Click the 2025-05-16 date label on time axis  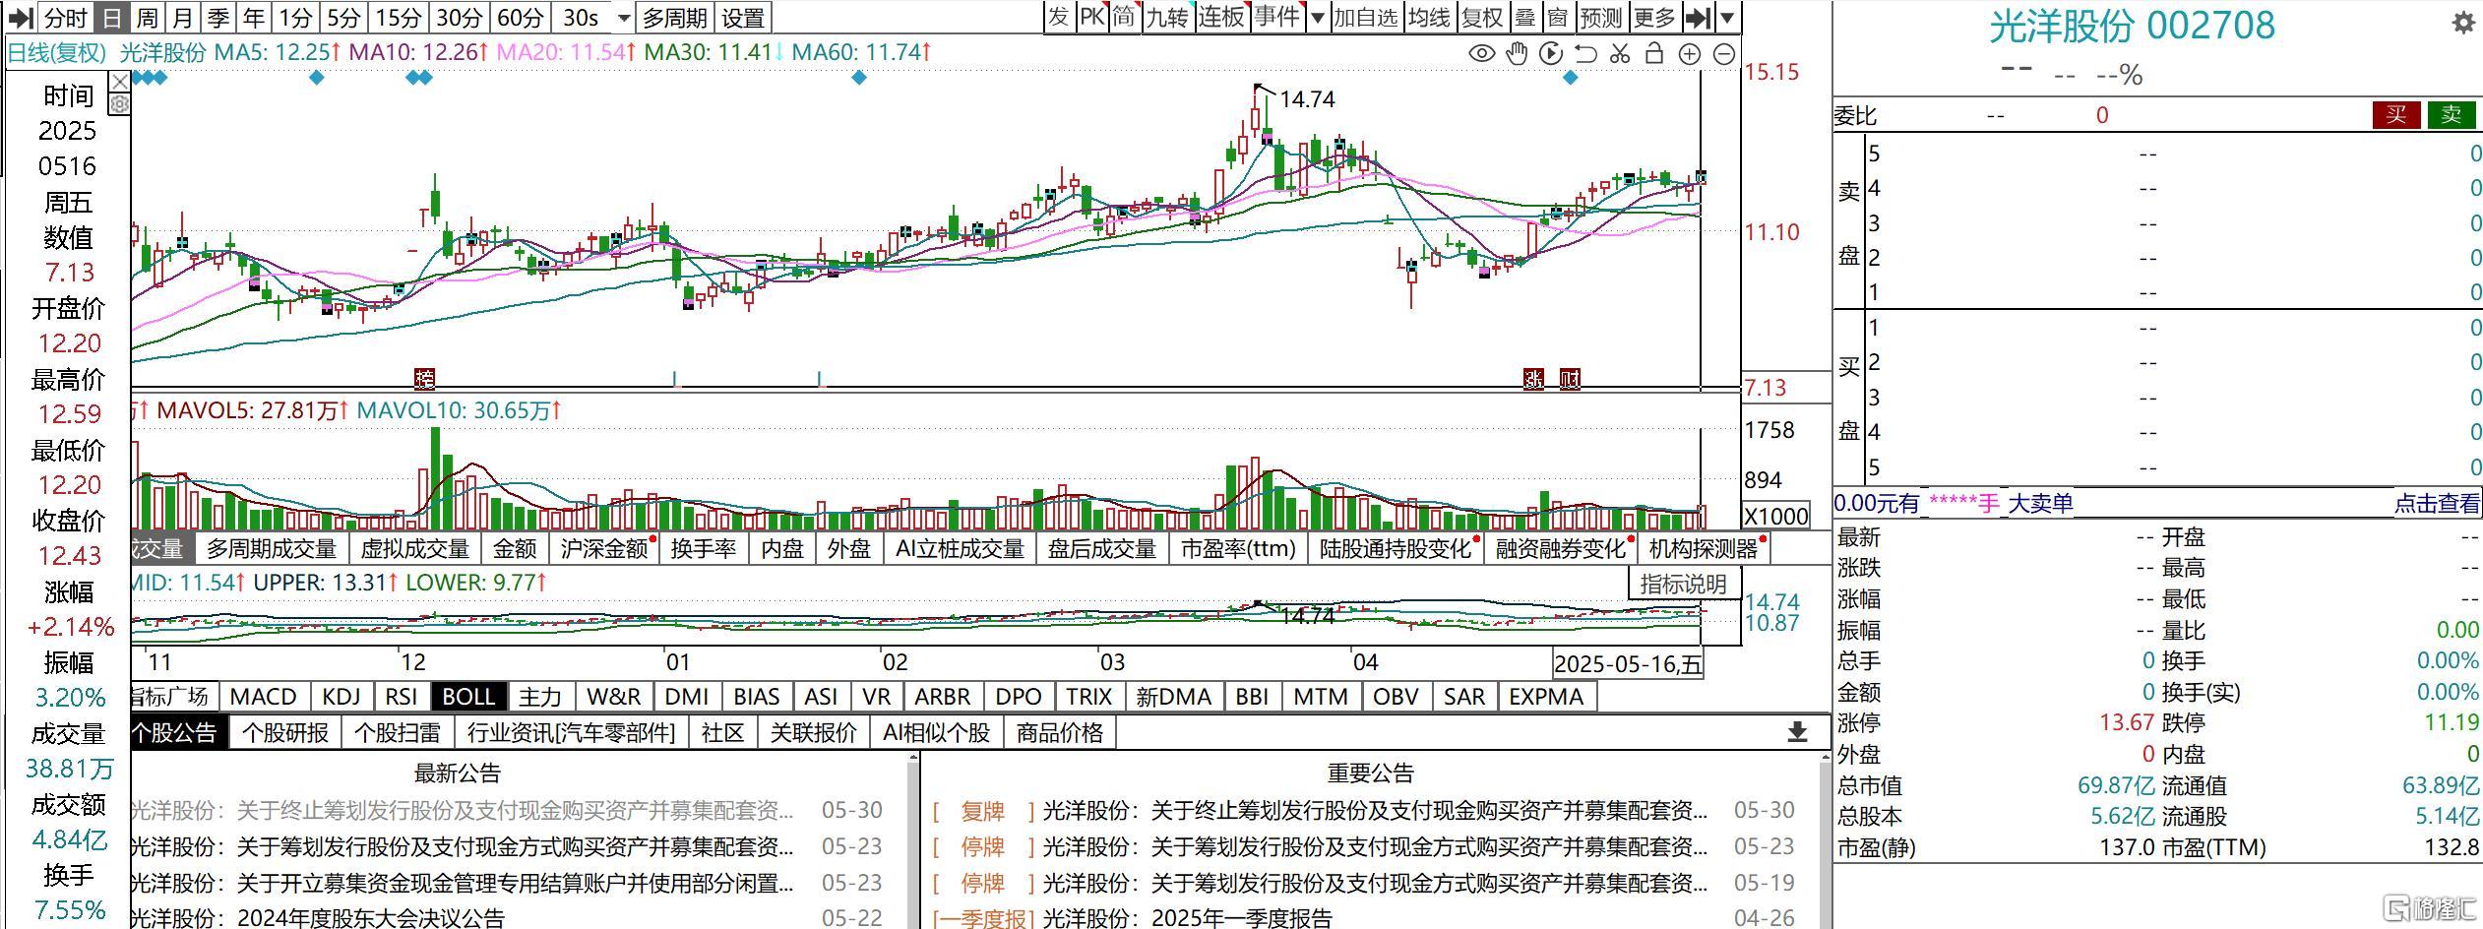point(1628,664)
